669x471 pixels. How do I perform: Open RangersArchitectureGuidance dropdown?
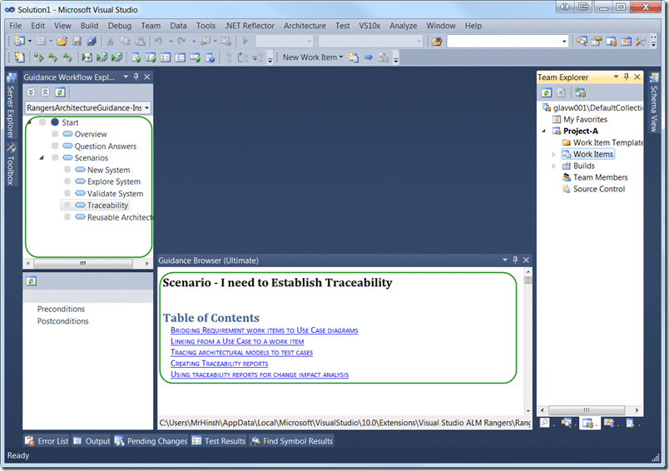(146, 108)
